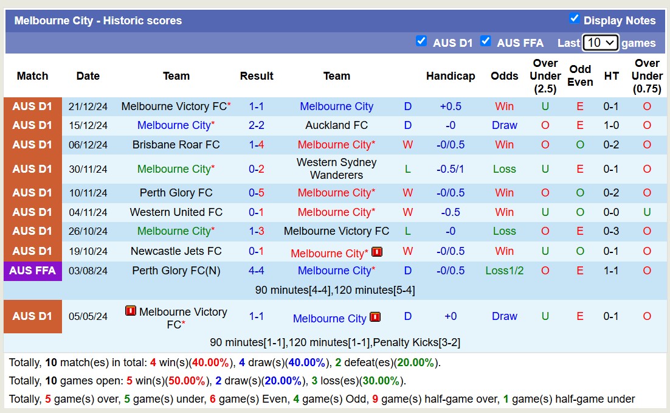Screen dimensions: 670x413
Task: Select the AUS D1 badge on the 26/10/24 row
Action: tap(32, 231)
